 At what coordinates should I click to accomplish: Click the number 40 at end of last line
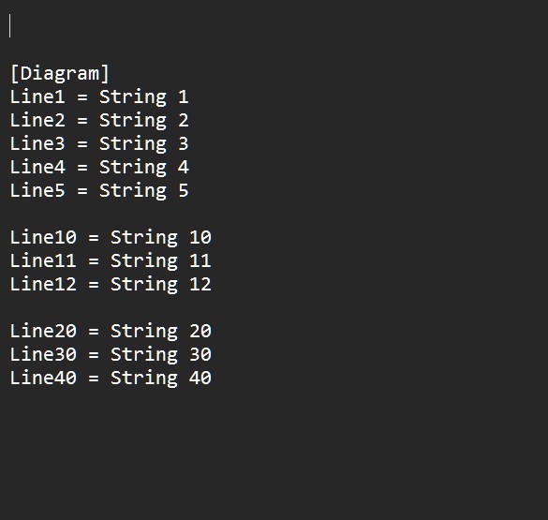pos(200,378)
